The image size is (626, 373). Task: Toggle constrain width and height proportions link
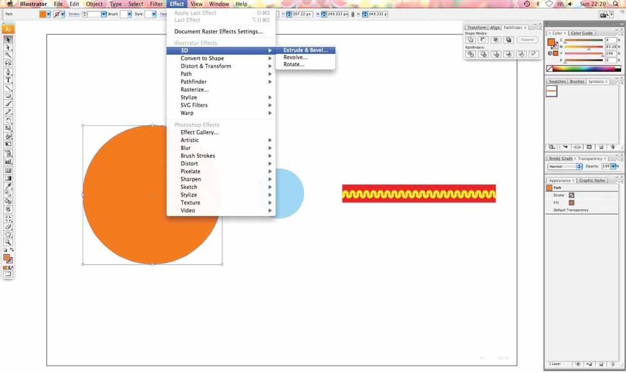353,14
